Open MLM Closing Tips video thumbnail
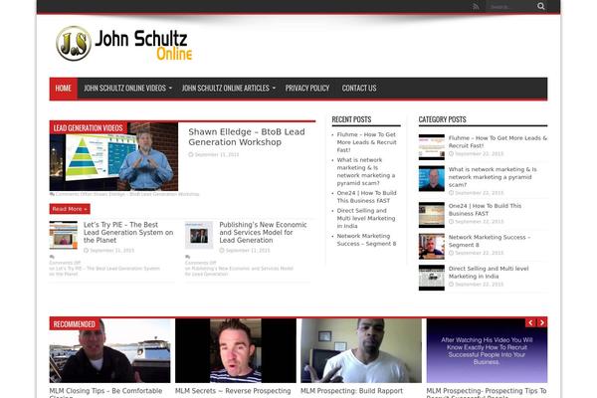Screen dimensions: 597x398 pos(110,350)
